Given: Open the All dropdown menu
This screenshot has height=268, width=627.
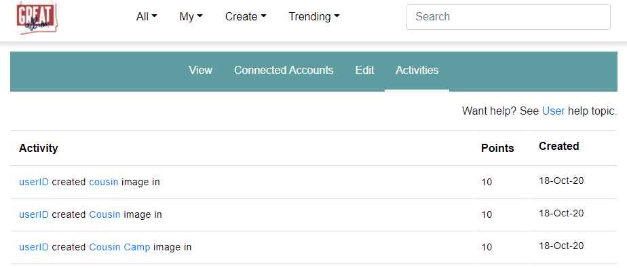Looking at the screenshot, I should (x=147, y=17).
